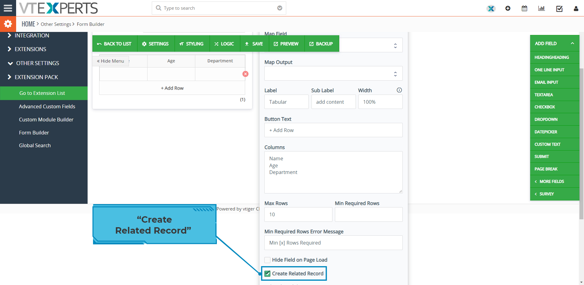The height and width of the screenshot is (285, 584).
Task: Click Min Required Rows field
Action: point(369,215)
